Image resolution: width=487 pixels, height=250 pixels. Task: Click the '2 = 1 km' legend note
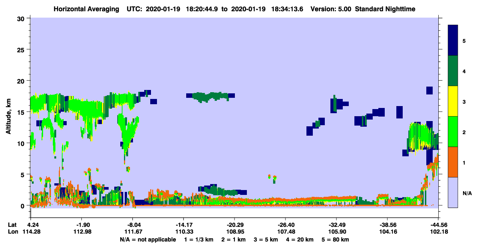pyautogui.click(x=234, y=239)
